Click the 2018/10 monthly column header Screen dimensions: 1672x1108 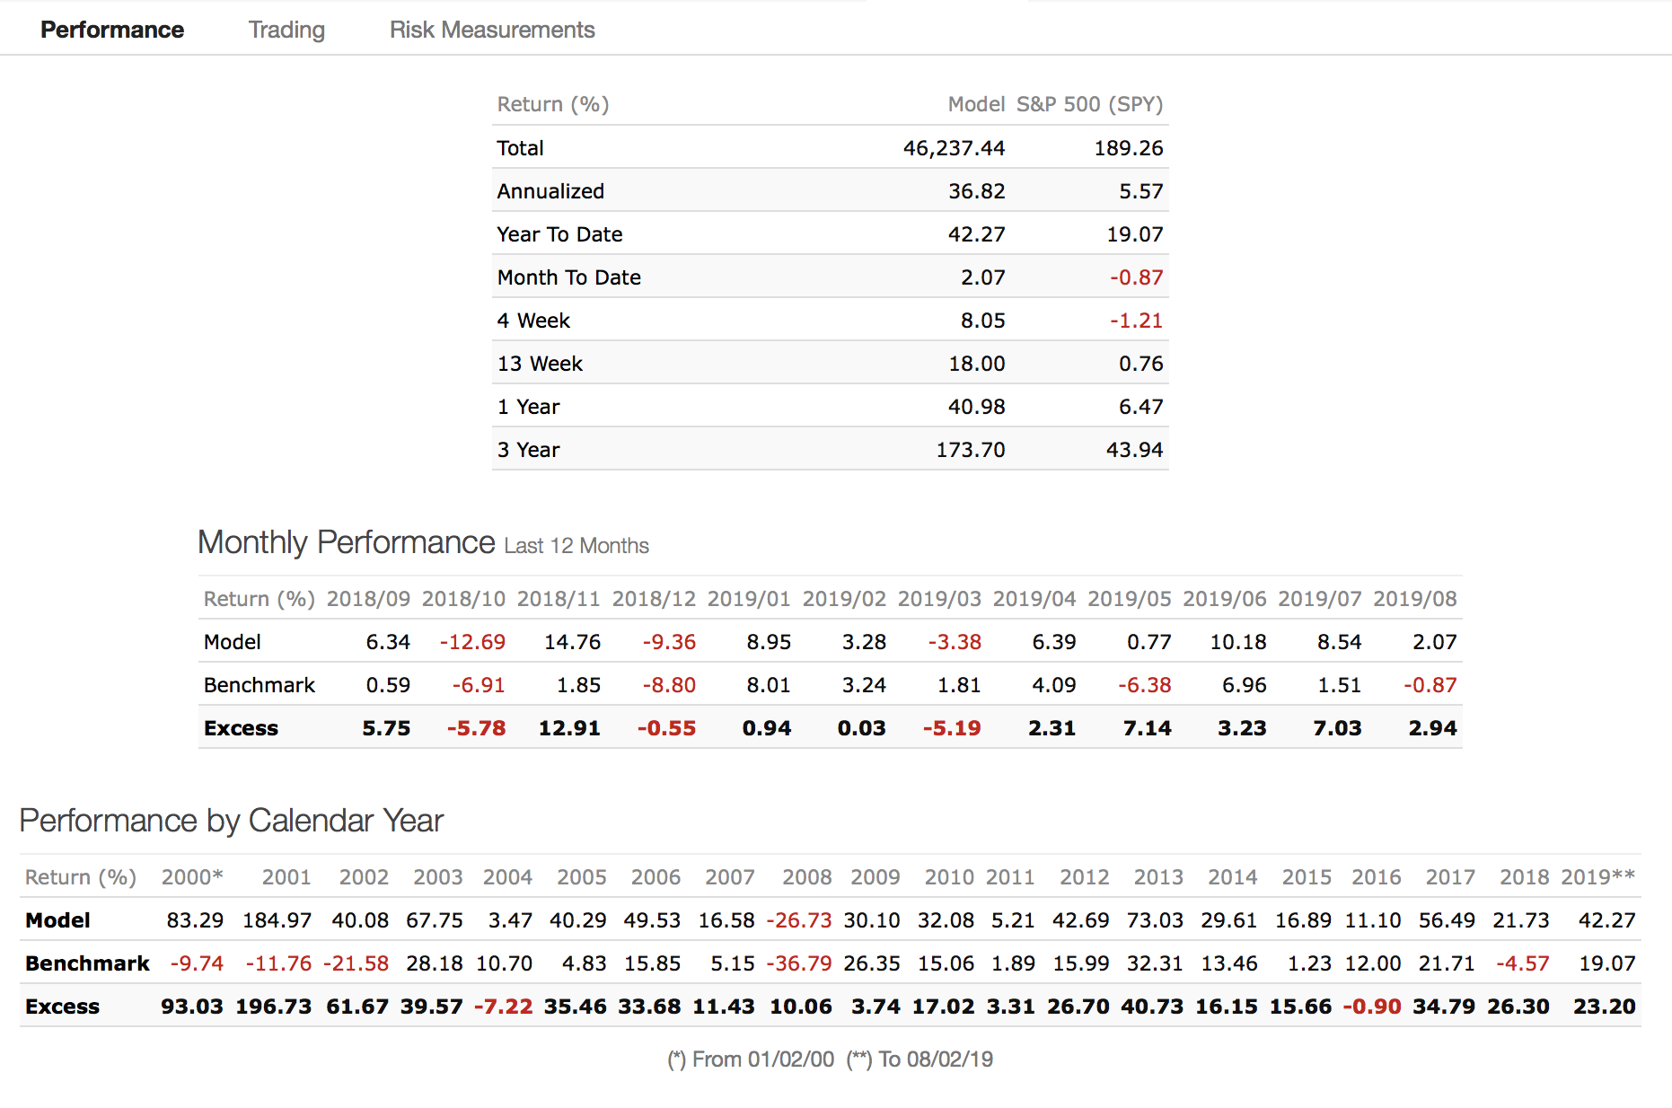tap(463, 599)
